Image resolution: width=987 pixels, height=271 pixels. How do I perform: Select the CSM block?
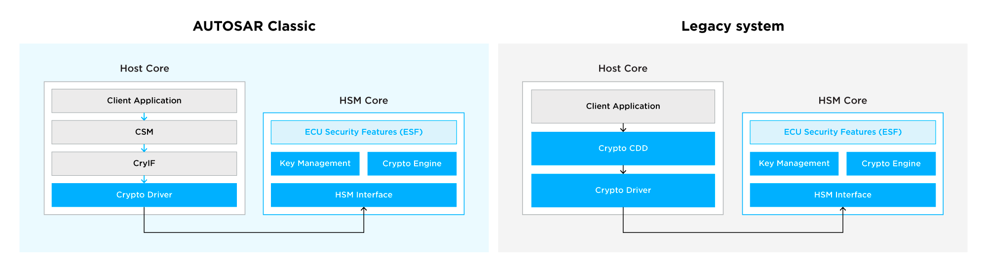pos(144,132)
